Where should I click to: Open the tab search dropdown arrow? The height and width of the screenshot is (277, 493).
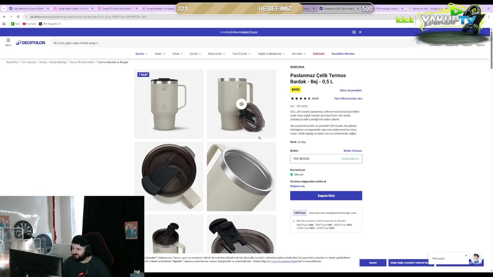4,8
